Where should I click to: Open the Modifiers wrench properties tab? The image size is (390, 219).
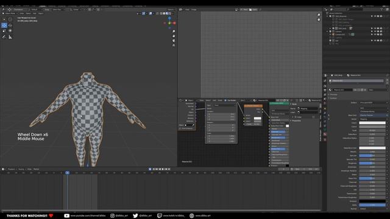[325, 113]
